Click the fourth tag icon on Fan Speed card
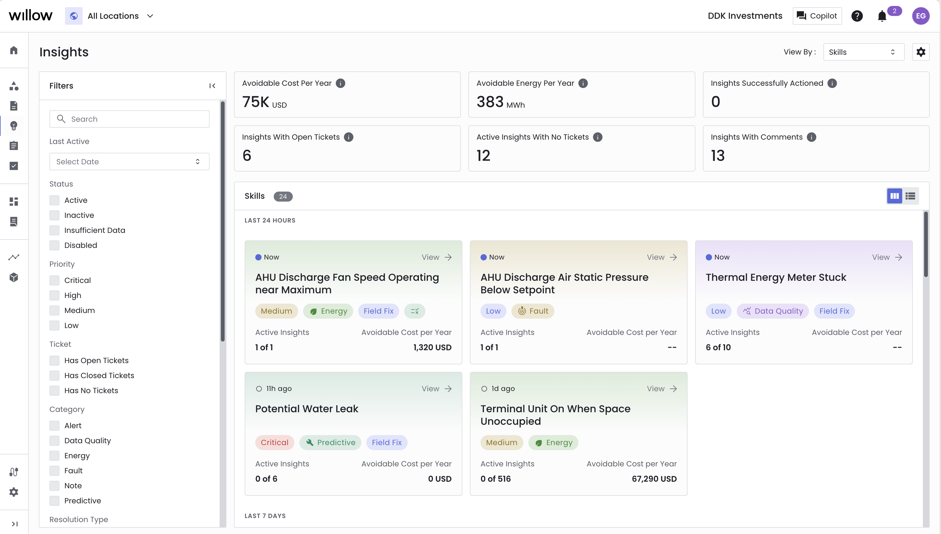Image resolution: width=941 pixels, height=534 pixels. [415, 311]
